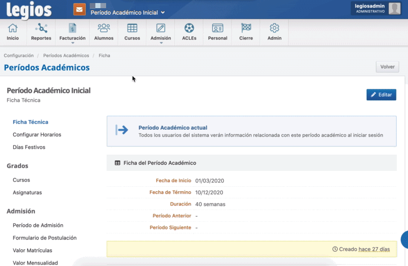Go to Períodos Académicos breadcrumb link
Viewport: 408px width, 266px height.
[66, 55]
